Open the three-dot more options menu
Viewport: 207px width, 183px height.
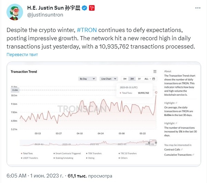point(198,8)
